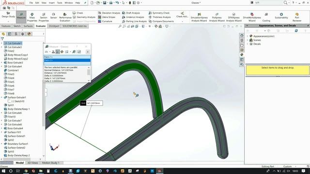Run the Check tool
The image size is (310, 174).
pyautogui.click(x=78, y=13)
